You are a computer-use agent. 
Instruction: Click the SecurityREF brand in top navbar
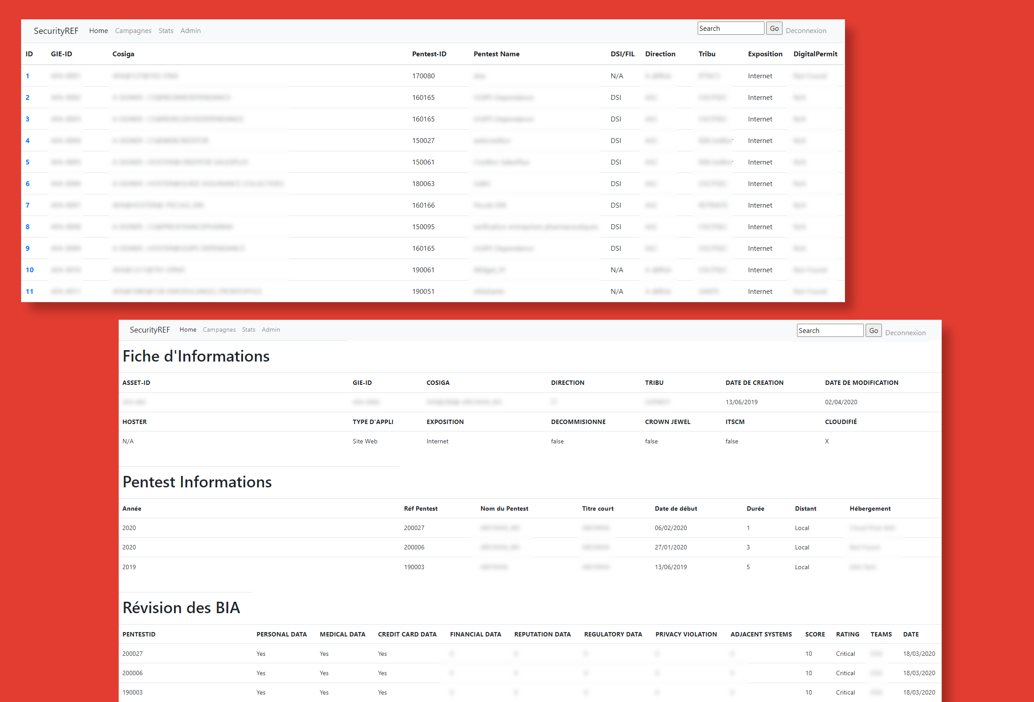[56, 31]
